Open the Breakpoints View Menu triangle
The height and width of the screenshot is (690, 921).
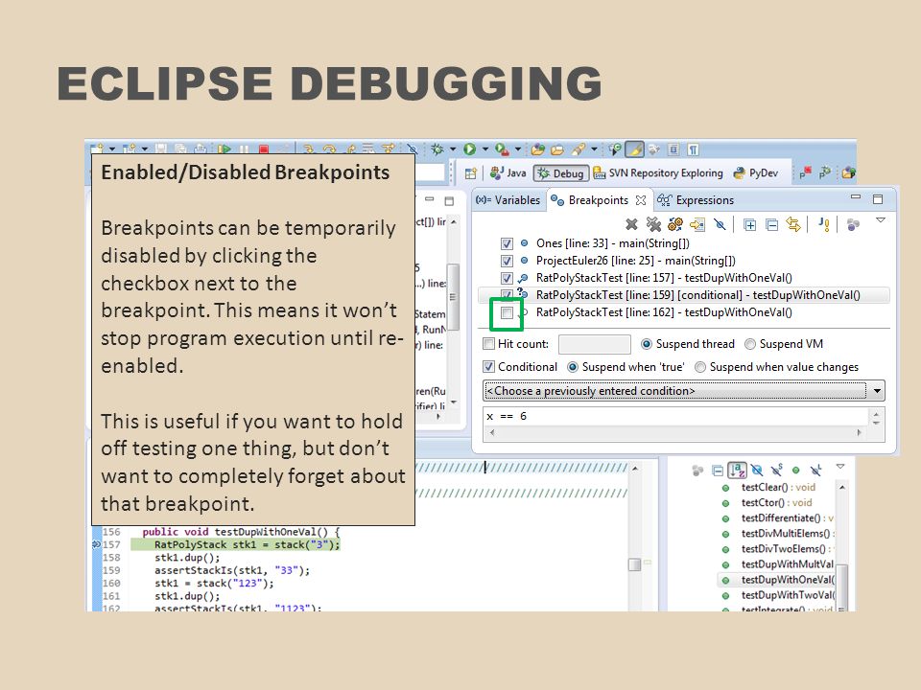(x=881, y=220)
